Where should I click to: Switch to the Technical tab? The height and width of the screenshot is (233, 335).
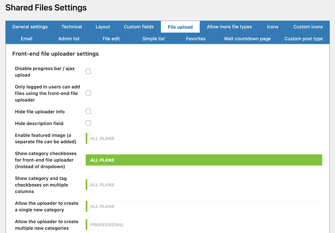click(x=72, y=27)
